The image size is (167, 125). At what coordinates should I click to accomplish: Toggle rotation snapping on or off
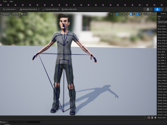tap(137, 14)
